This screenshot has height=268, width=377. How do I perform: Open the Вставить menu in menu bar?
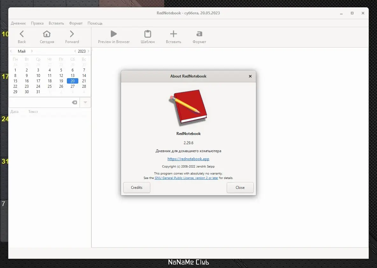click(x=56, y=23)
